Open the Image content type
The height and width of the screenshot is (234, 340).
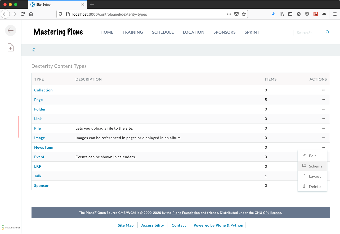tap(39, 138)
